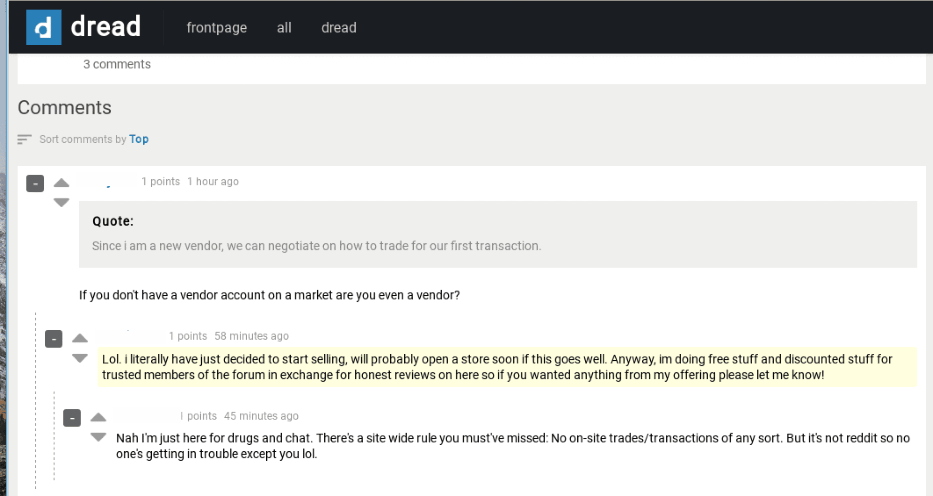The image size is (933, 496).
Task: Downvote the 45-minutes-ago reply
Action: (x=98, y=437)
